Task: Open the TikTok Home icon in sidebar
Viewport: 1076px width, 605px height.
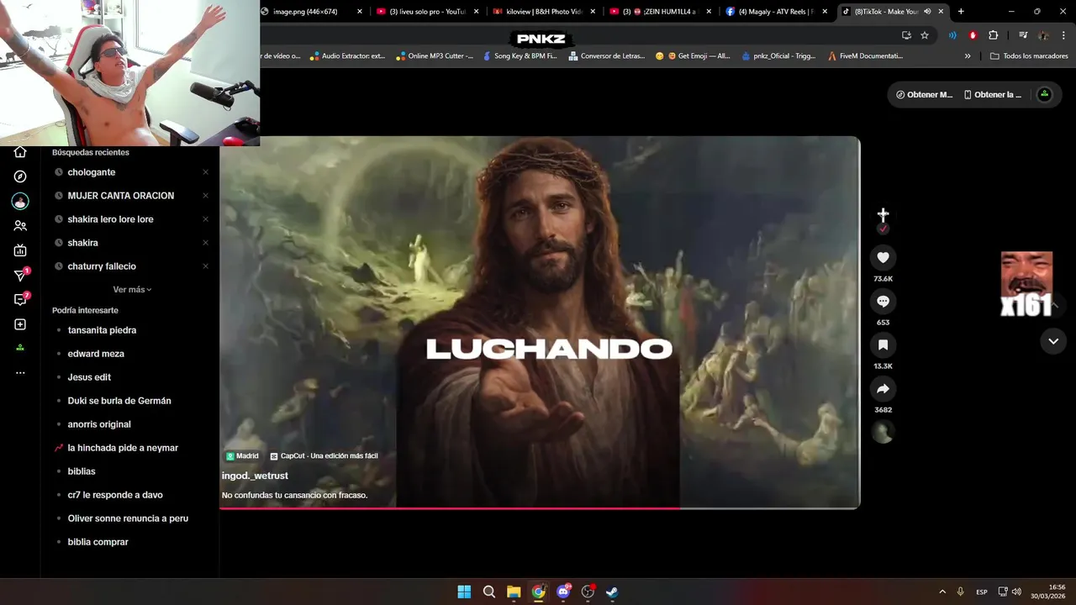Action: click(20, 152)
